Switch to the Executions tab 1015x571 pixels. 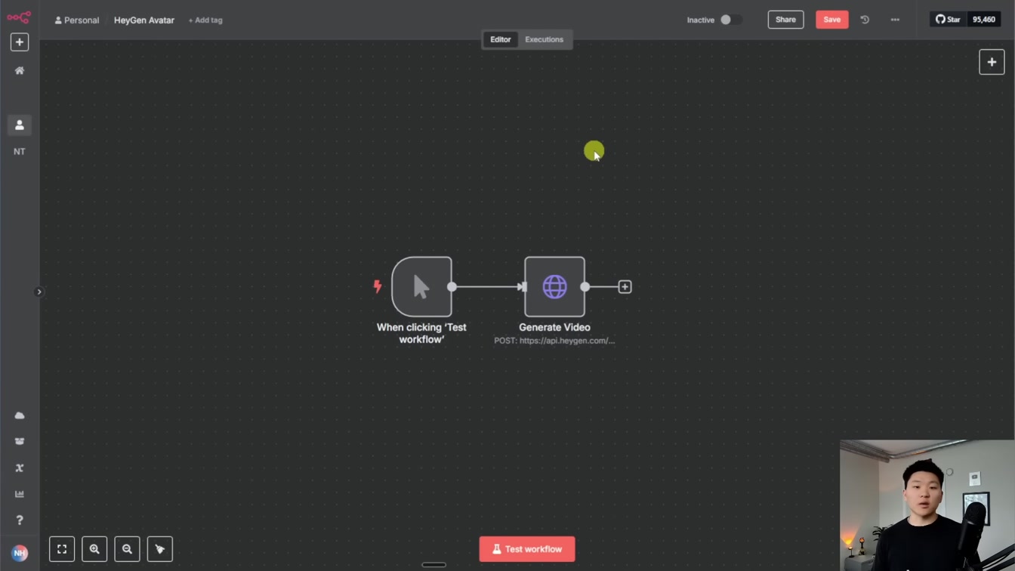tap(545, 39)
